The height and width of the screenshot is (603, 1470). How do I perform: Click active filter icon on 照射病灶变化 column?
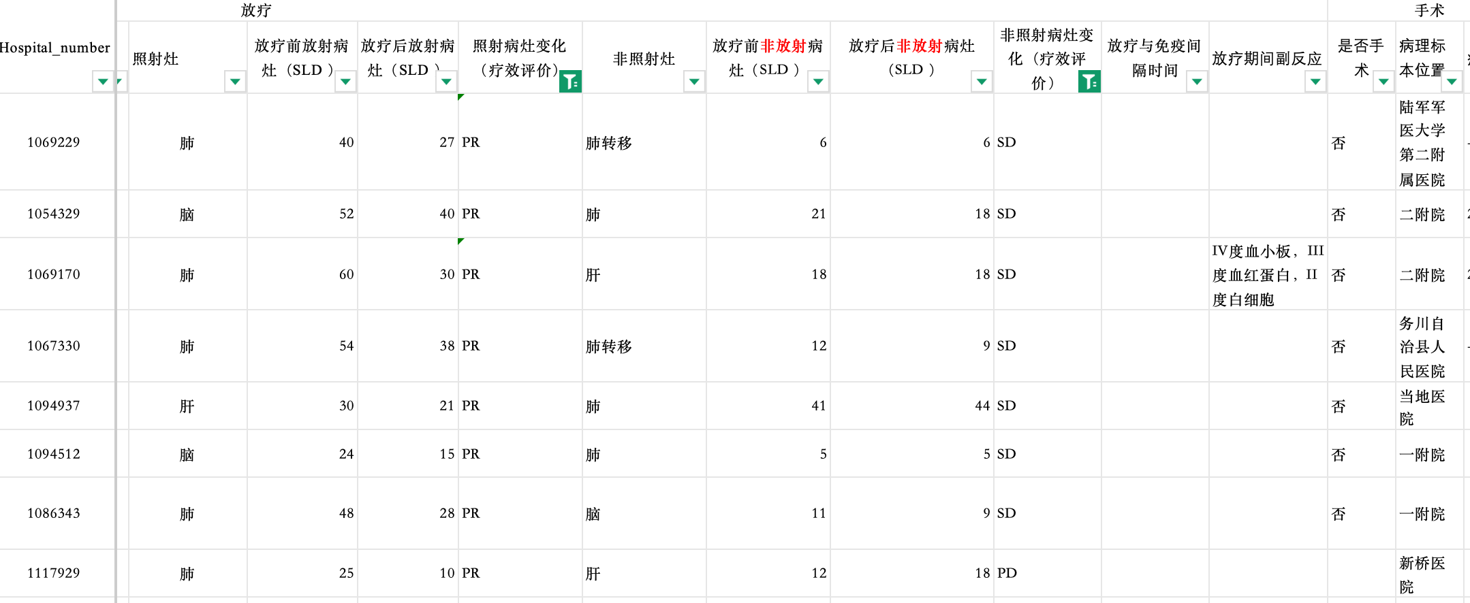click(570, 82)
